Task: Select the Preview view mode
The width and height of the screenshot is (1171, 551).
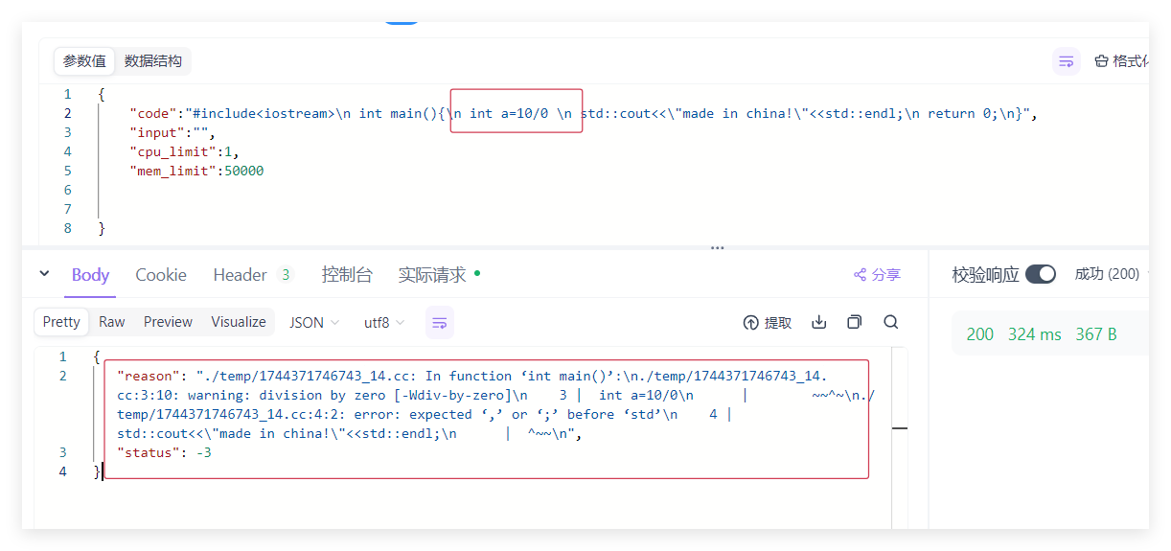Action: click(x=168, y=322)
